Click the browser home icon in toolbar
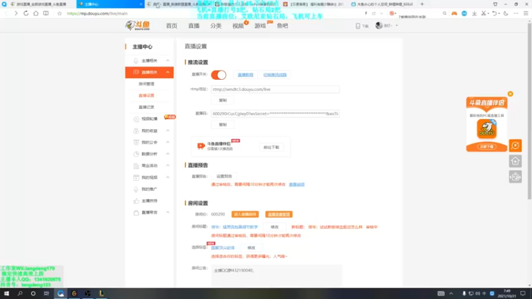Viewport: 532px width, 299px height. click(x=36, y=13)
